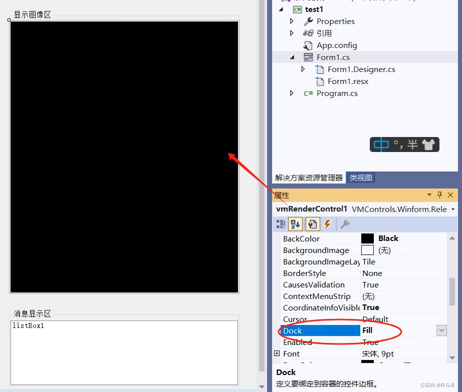This screenshot has height=392, width=462.
Task: Click the properties grid scroll-down arrow
Action: [452, 358]
